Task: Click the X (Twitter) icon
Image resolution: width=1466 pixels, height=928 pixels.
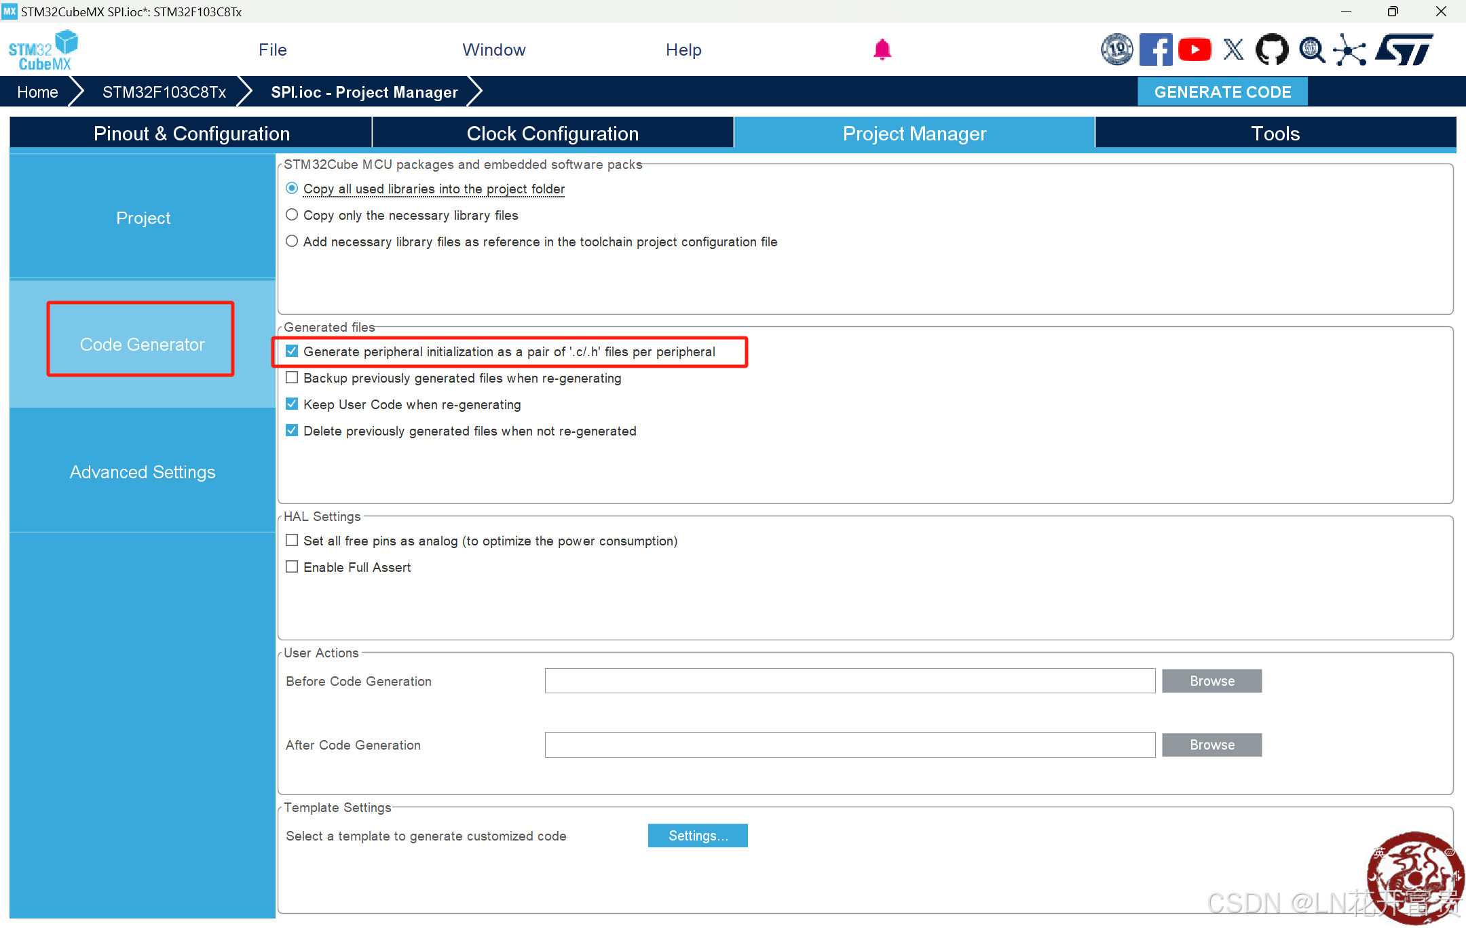Action: pos(1233,50)
